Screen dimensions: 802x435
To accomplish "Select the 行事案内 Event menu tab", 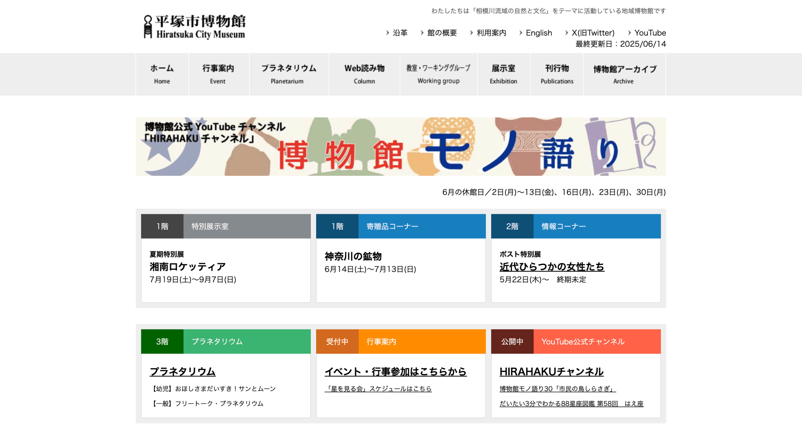I will (x=219, y=74).
